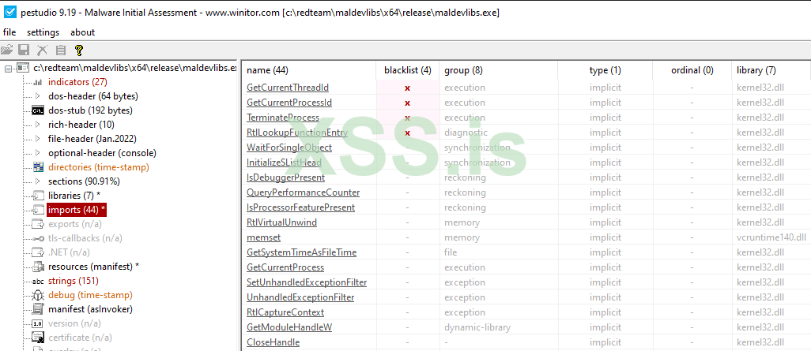The image size is (811, 351).
Task: Click the GetCurrentThreadId import link
Action: 288,88
